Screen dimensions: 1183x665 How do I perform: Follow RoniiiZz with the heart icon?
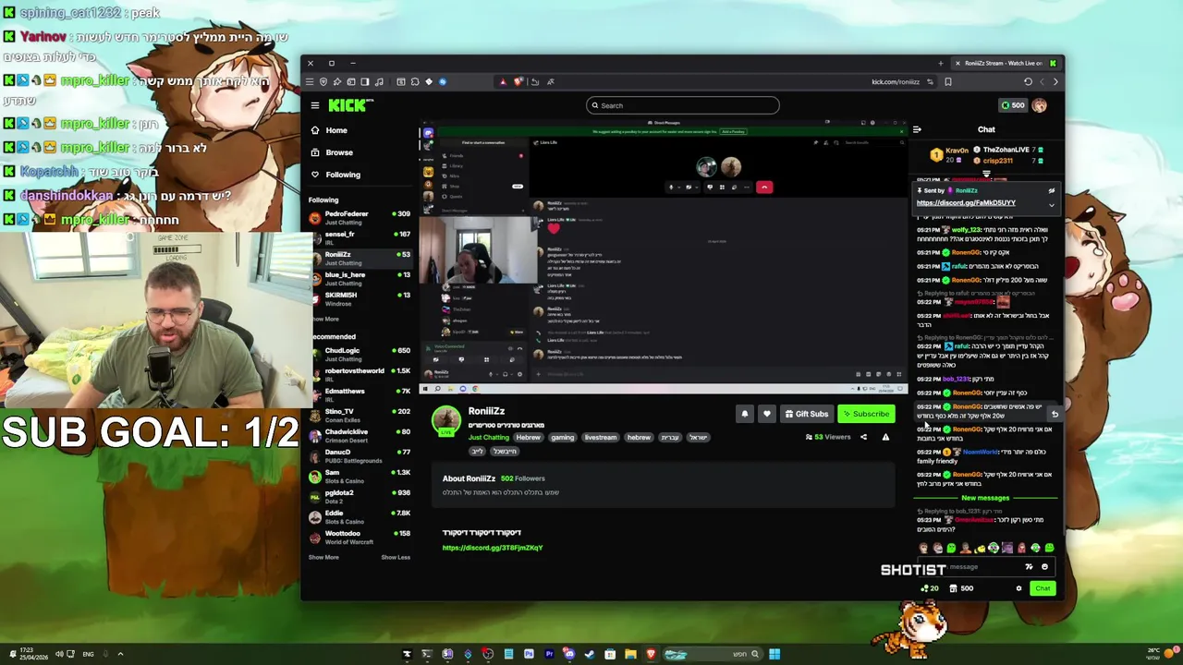pos(766,414)
